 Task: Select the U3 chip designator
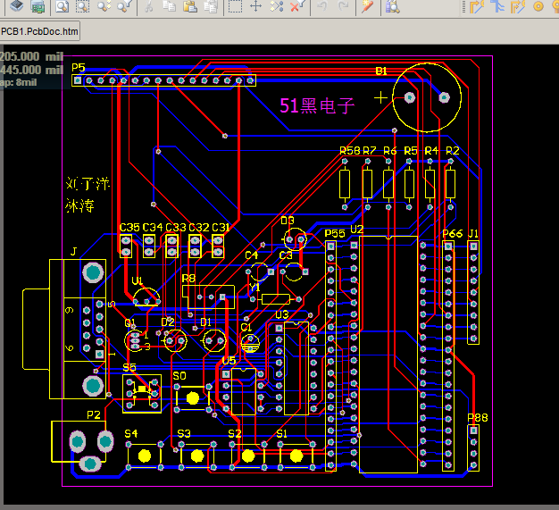point(282,315)
